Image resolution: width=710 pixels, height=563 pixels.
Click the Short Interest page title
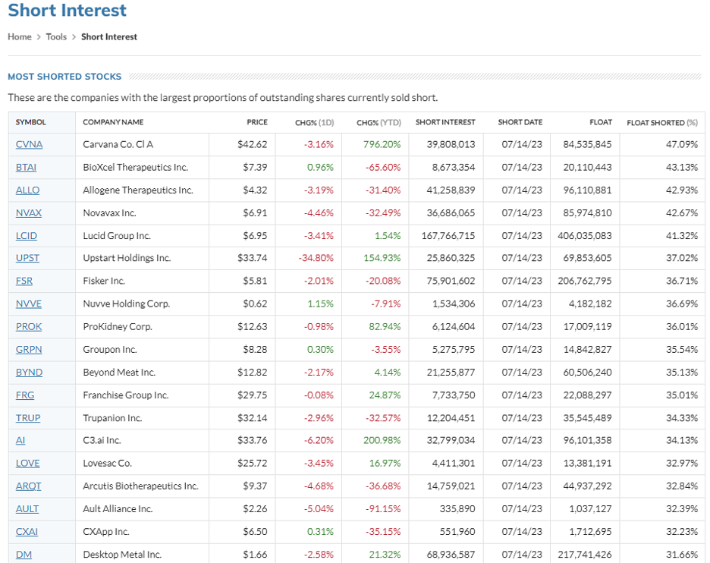(x=67, y=11)
